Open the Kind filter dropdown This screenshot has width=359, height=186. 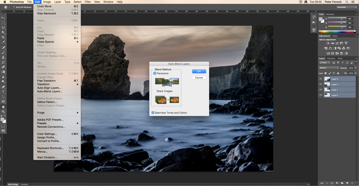point(325,62)
